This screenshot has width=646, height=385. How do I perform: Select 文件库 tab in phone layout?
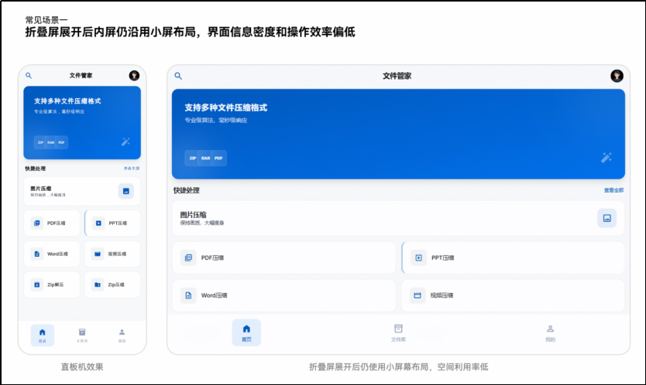[x=82, y=336]
